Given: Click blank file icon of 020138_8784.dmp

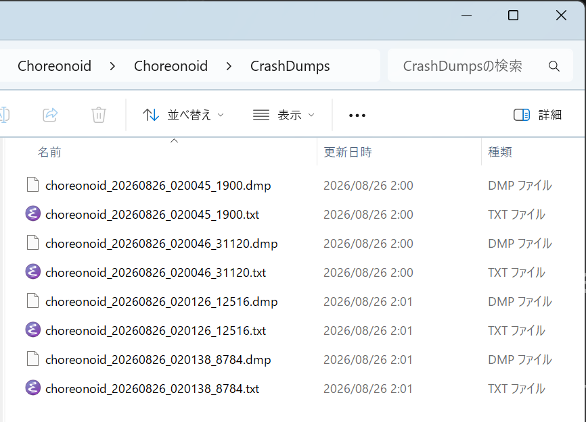Looking at the screenshot, I should tap(33, 359).
